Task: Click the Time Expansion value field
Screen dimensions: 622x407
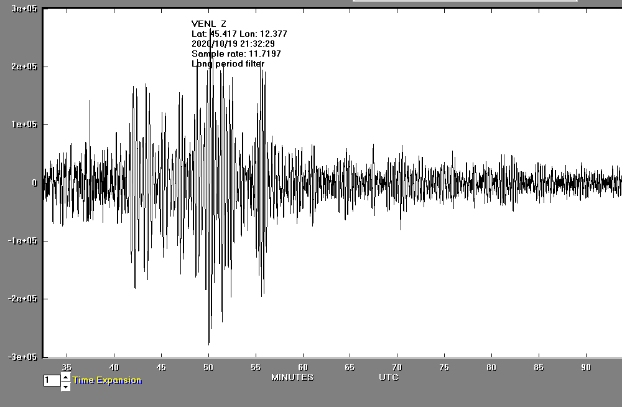Action: (51, 380)
